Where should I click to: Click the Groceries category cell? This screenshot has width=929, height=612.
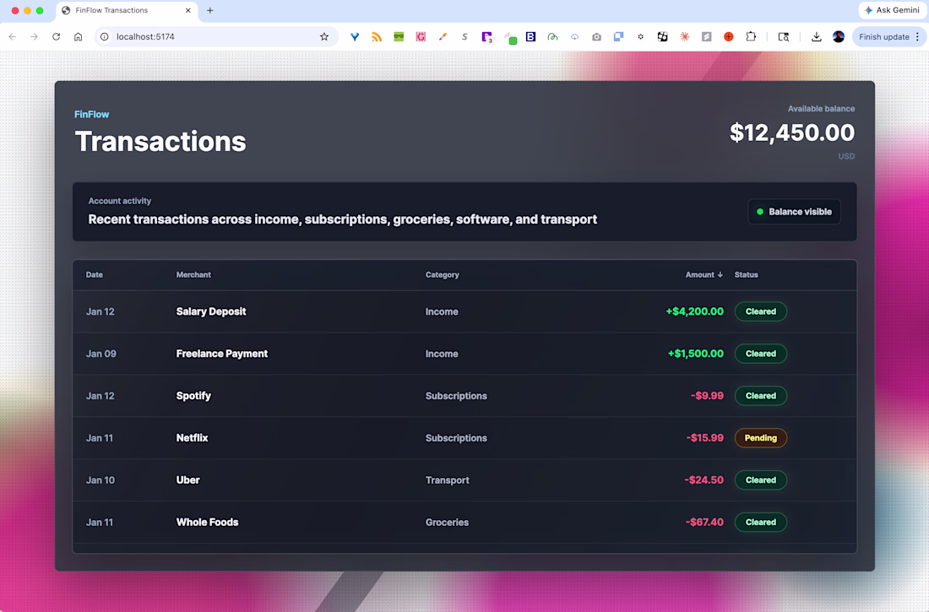coord(447,522)
